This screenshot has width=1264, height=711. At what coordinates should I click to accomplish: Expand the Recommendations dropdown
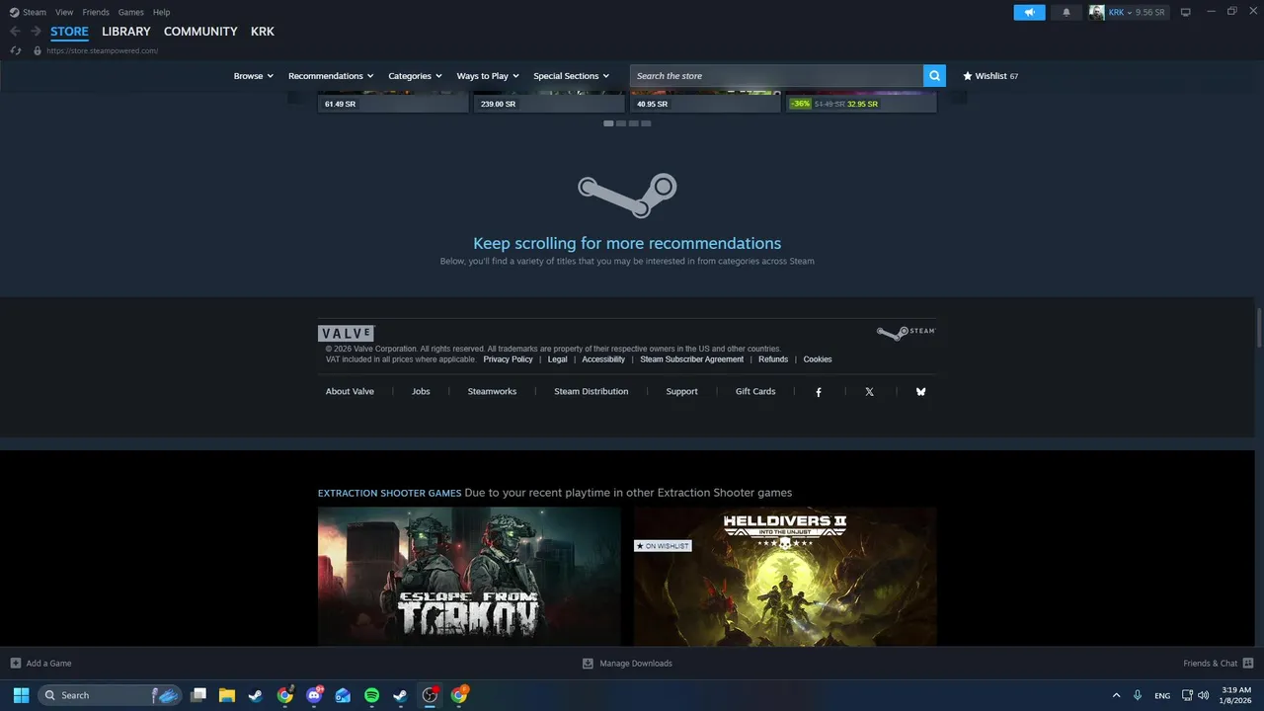coord(331,76)
